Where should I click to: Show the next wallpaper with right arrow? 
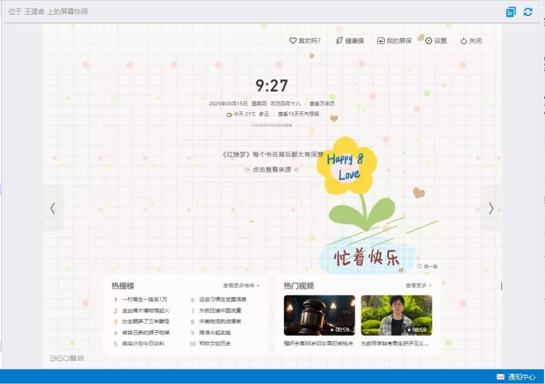tap(491, 208)
